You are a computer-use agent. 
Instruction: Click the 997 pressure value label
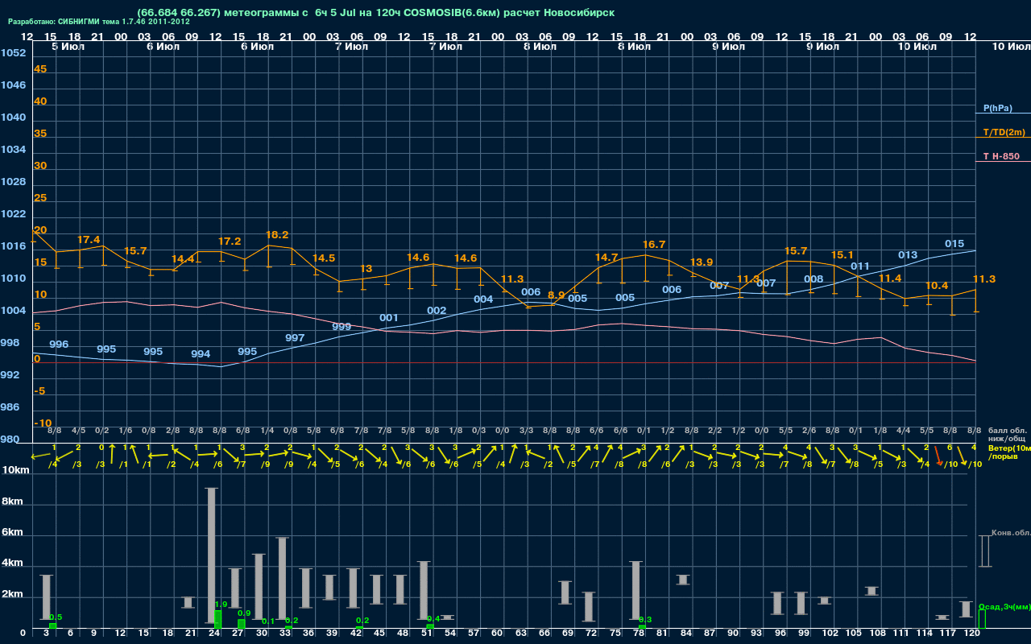(x=295, y=337)
